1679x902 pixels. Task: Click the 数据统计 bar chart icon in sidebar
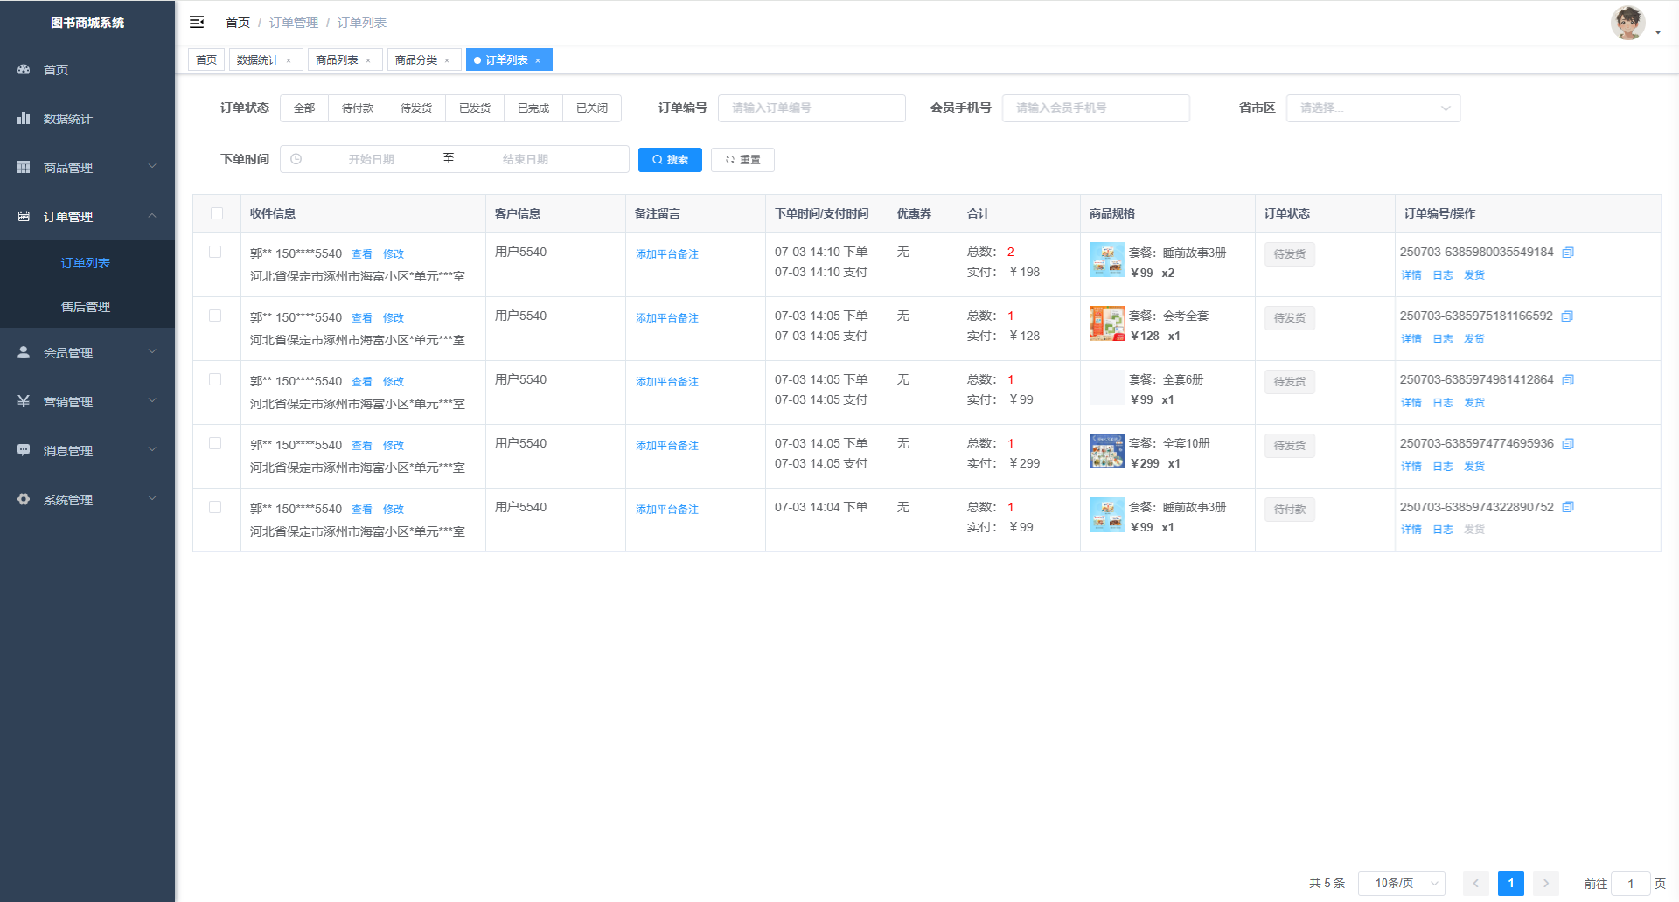[24, 118]
